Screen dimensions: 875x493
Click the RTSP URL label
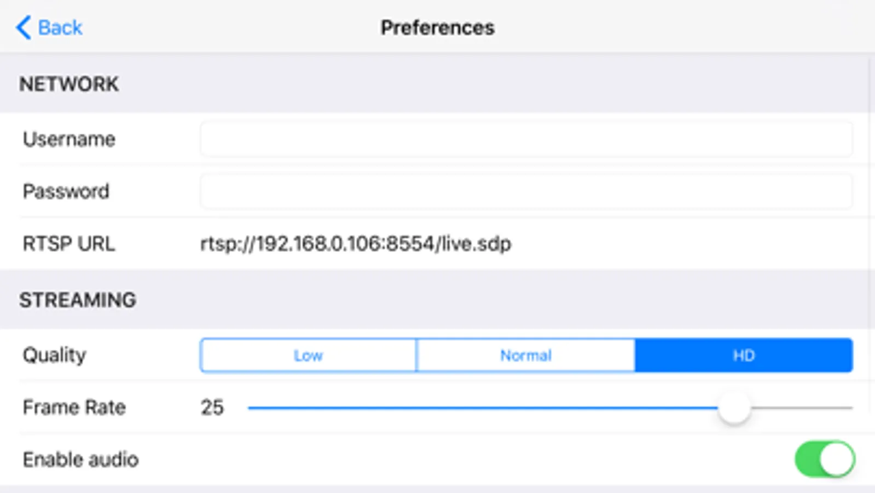(x=69, y=244)
